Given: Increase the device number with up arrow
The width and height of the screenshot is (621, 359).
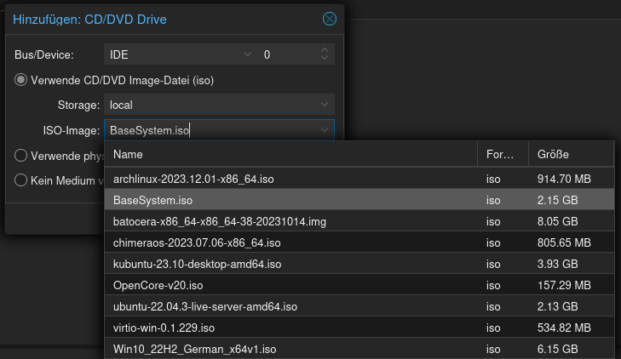Looking at the screenshot, I should point(324,51).
